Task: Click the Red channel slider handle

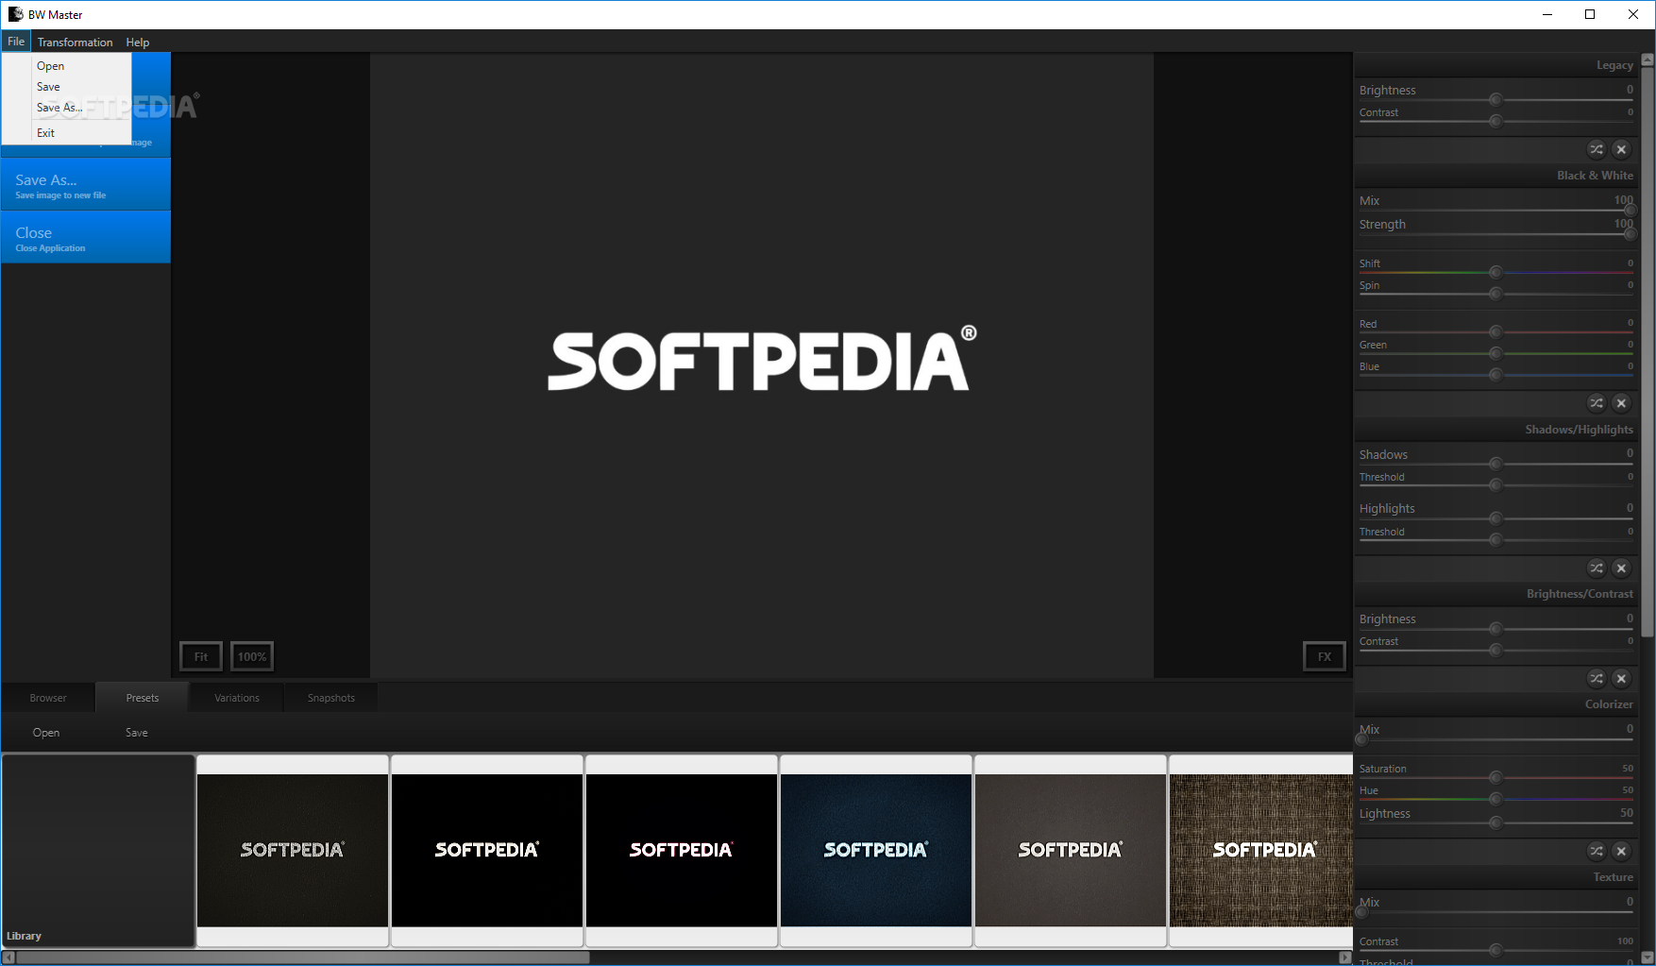Action: 1495,331
